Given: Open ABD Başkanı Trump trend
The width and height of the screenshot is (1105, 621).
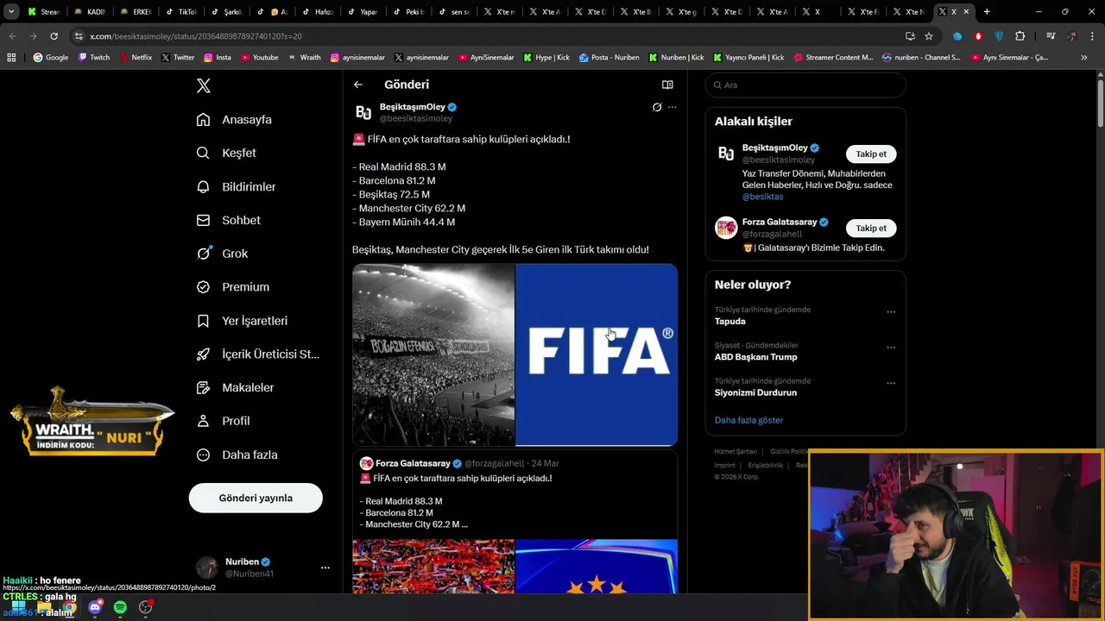Looking at the screenshot, I should [756, 357].
